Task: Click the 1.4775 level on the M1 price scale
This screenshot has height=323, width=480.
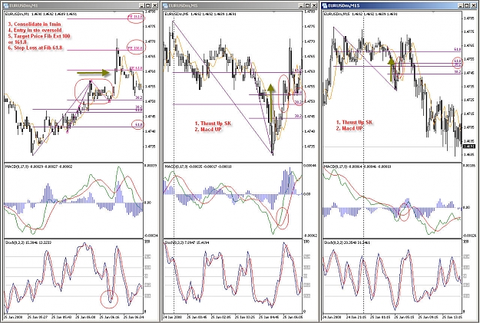Action: (x=150, y=27)
